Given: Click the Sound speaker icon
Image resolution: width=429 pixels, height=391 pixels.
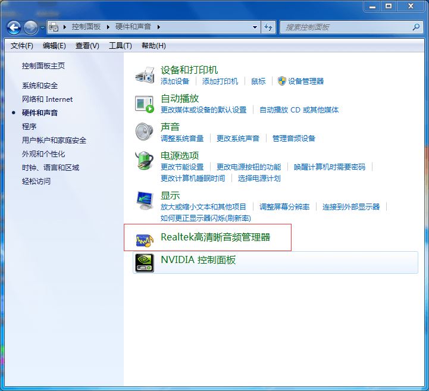Looking at the screenshot, I should (145, 132).
